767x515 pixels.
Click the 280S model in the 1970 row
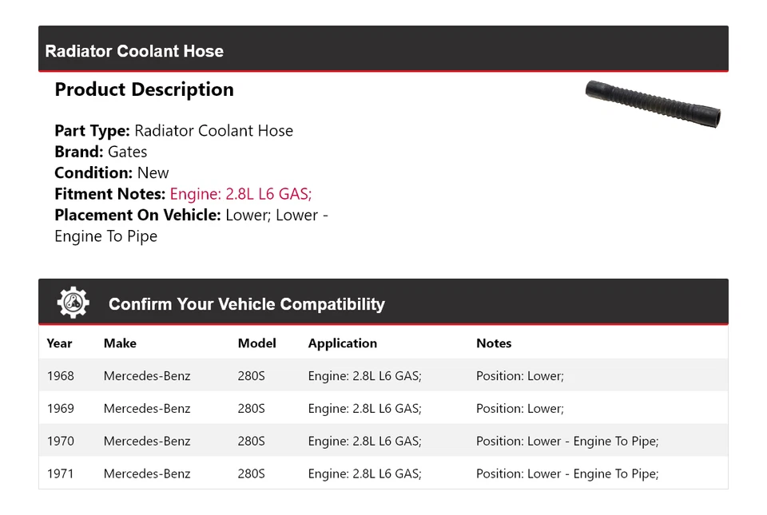click(x=251, y=442)
